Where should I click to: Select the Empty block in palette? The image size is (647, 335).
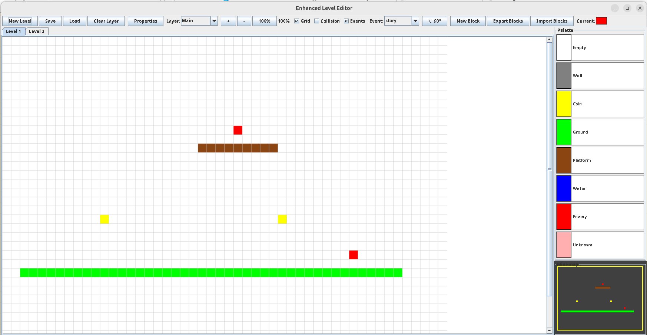(x=600, y=47)
